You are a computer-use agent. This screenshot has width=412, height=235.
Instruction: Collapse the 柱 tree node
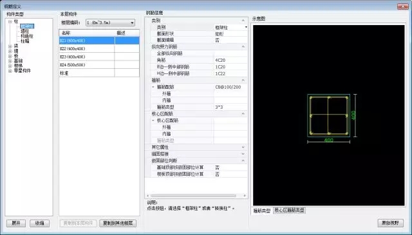(x=10, y=21)
